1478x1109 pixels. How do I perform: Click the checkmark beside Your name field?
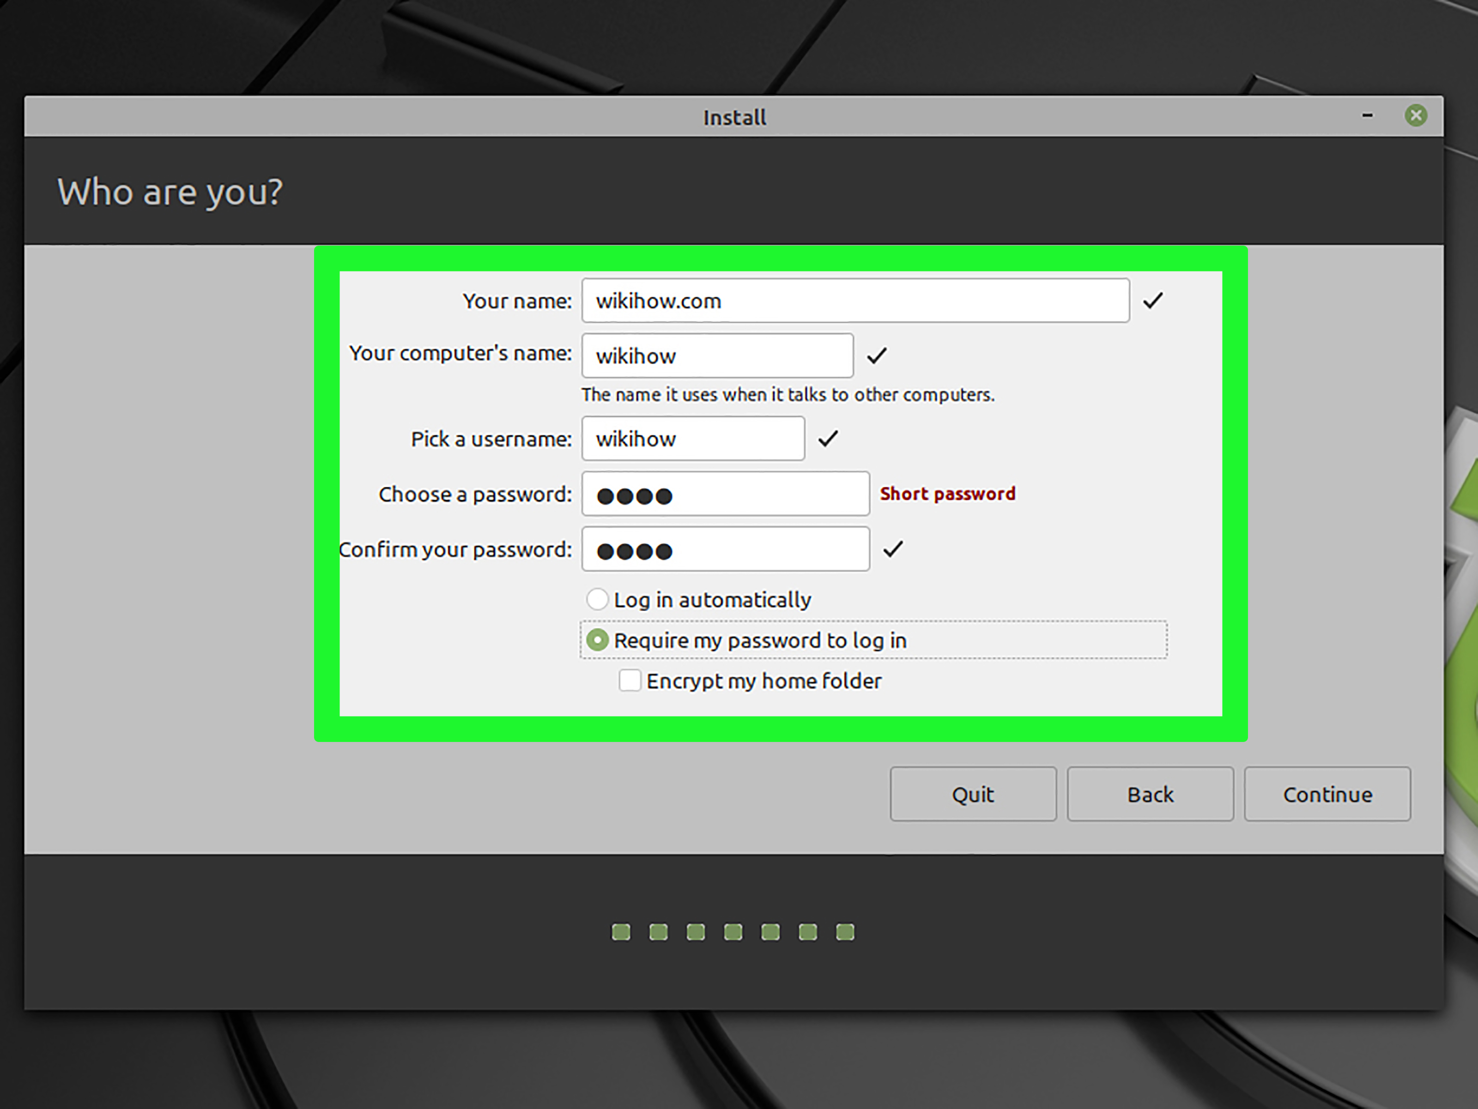(x=1152, y=301)
